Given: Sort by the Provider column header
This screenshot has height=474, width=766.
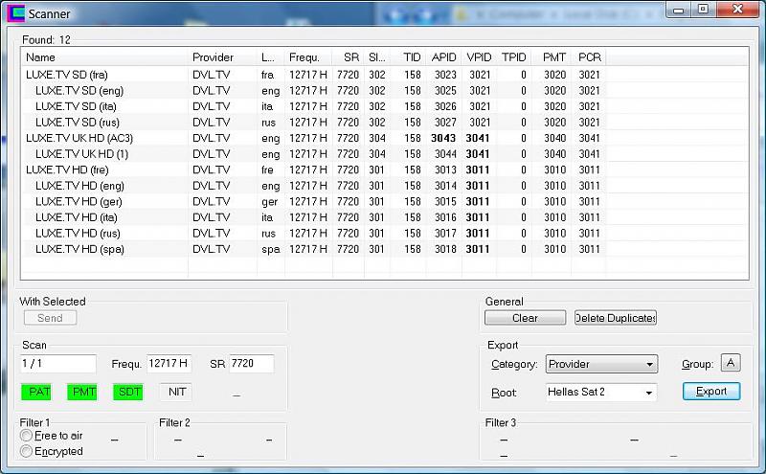Looking at the screenshot, I should pyautogui.click(x=222, y=57).
